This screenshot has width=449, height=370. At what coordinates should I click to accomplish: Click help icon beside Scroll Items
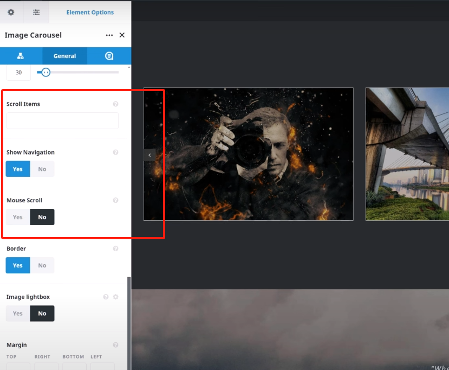(115, 104)
